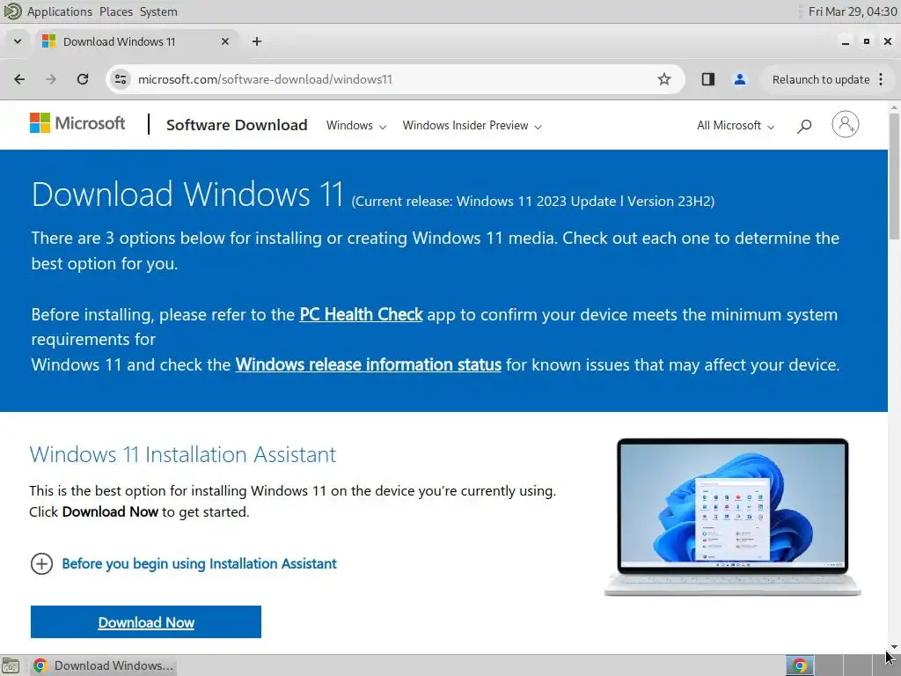This screenshot has height=676, width=901.
Task: Click the browser forward arrow
Action: click(x=50, y=79)
